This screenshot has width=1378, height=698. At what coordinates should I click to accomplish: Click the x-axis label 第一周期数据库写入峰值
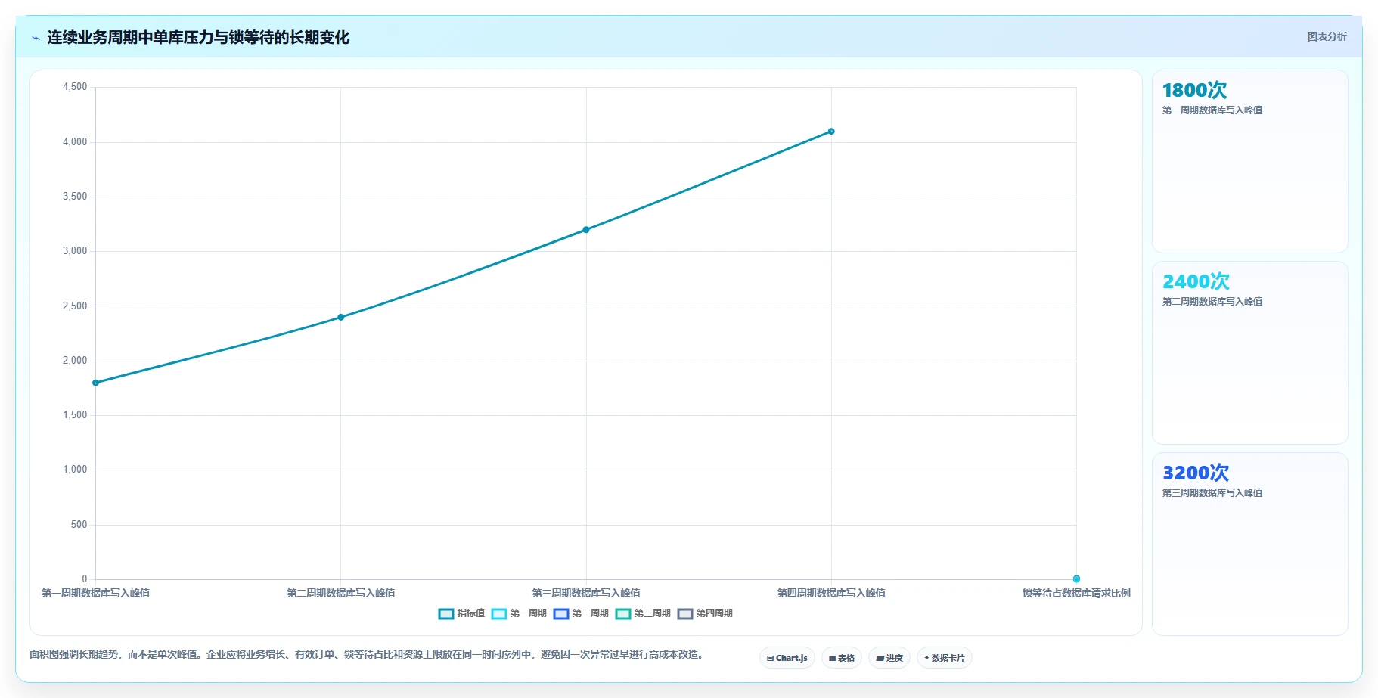[95, 593]
